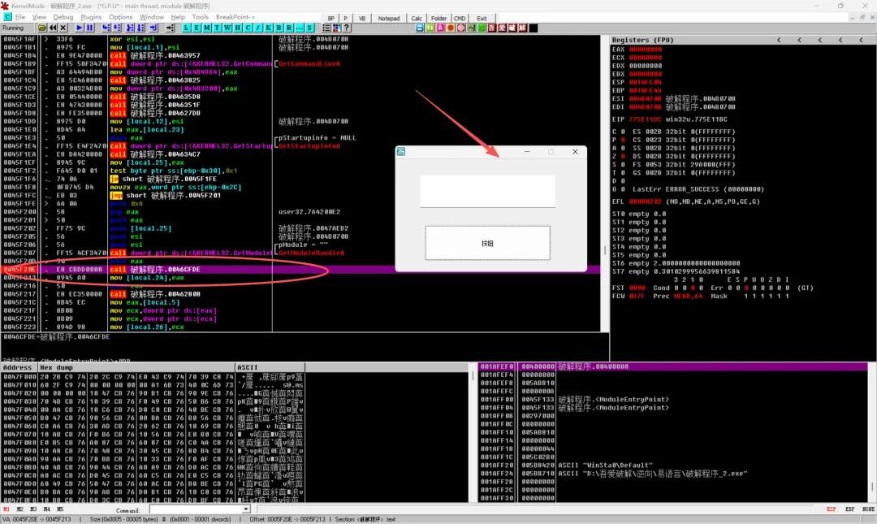877x524 pixels.
Task: Open Breakpoints window (B button)
Action: 279,28
